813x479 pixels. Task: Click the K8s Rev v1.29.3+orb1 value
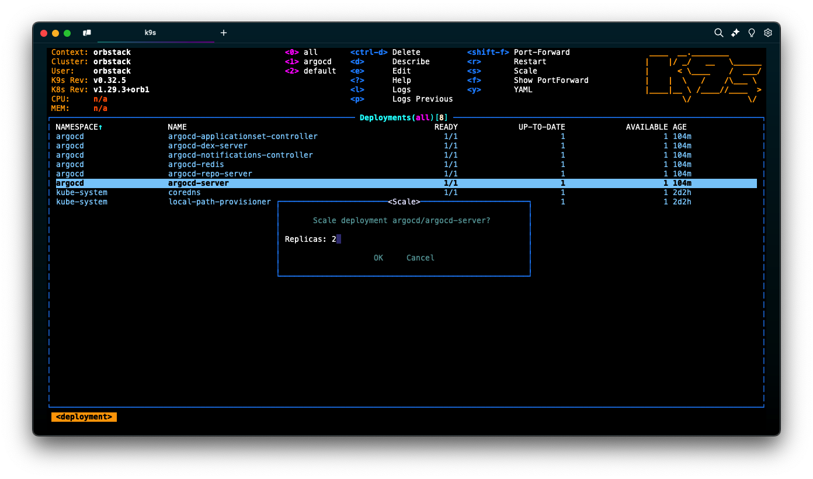(121, 89)
